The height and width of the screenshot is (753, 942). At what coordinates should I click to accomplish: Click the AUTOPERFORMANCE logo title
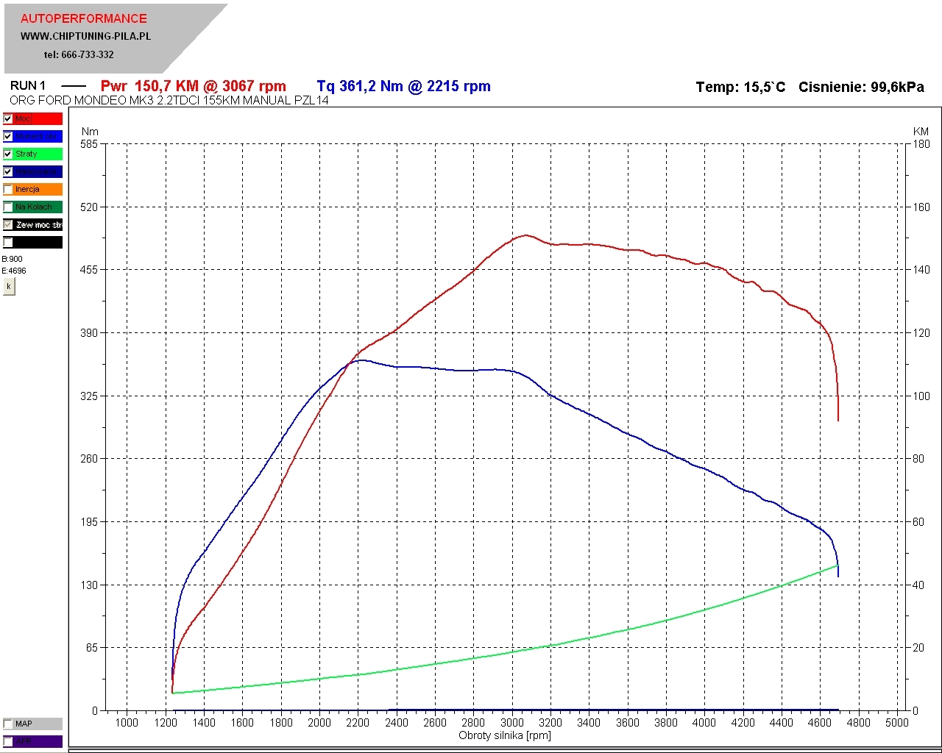[x=83, y=18]
